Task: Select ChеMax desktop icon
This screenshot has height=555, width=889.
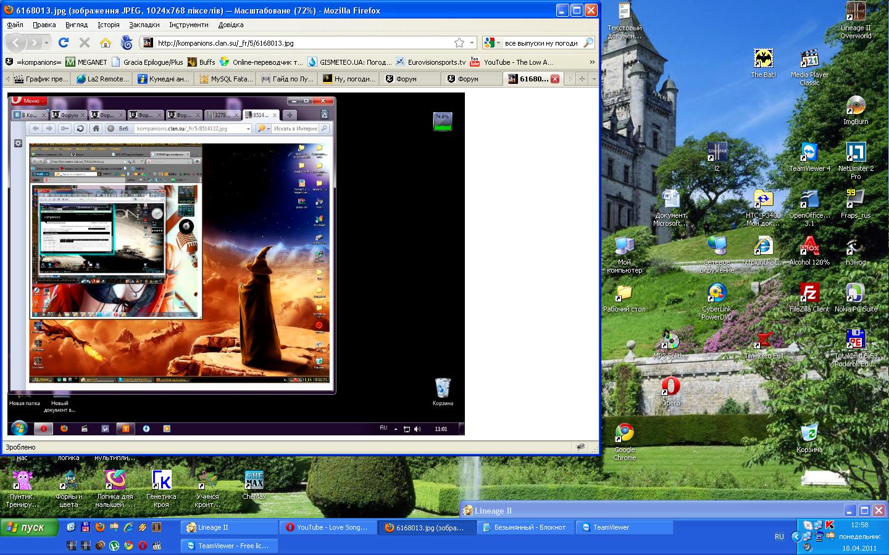Action: [x=254, y=485]
